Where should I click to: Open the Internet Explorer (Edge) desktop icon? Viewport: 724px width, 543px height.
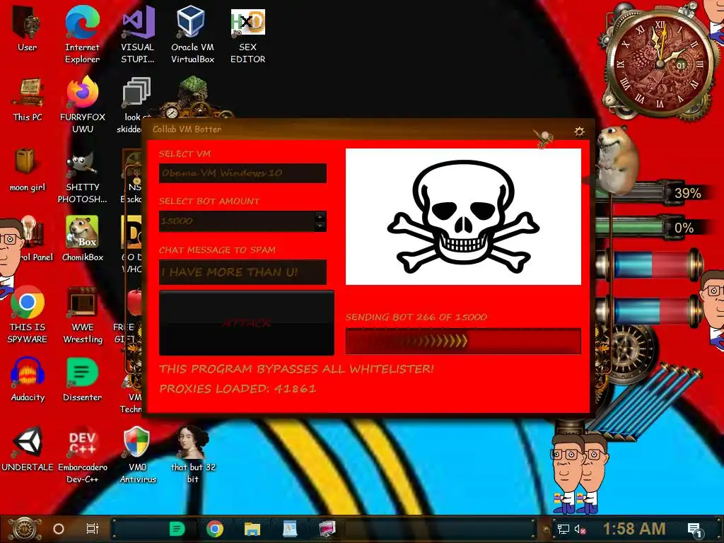[x=82, y=35]
